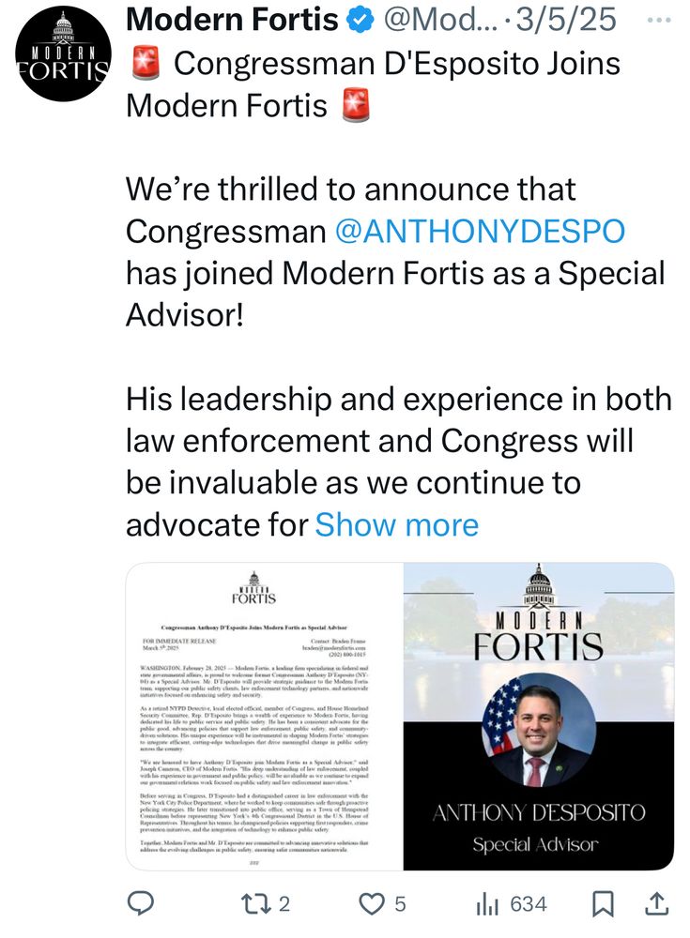
Task: Open the share icon menu
Action: click(x=658, y=904)
